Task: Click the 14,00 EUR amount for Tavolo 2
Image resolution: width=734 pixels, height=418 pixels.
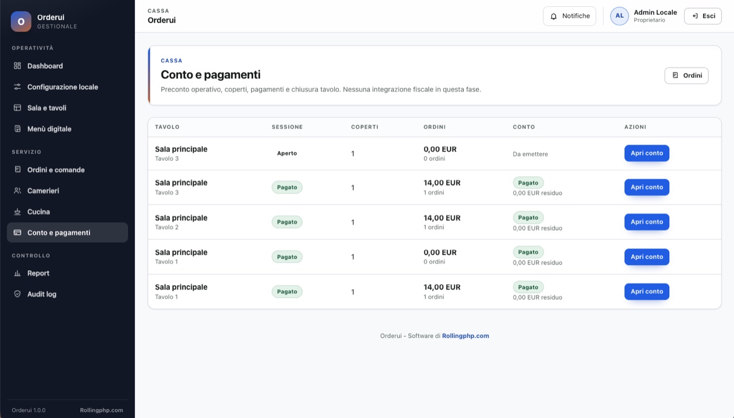Action: pos(442,218)
